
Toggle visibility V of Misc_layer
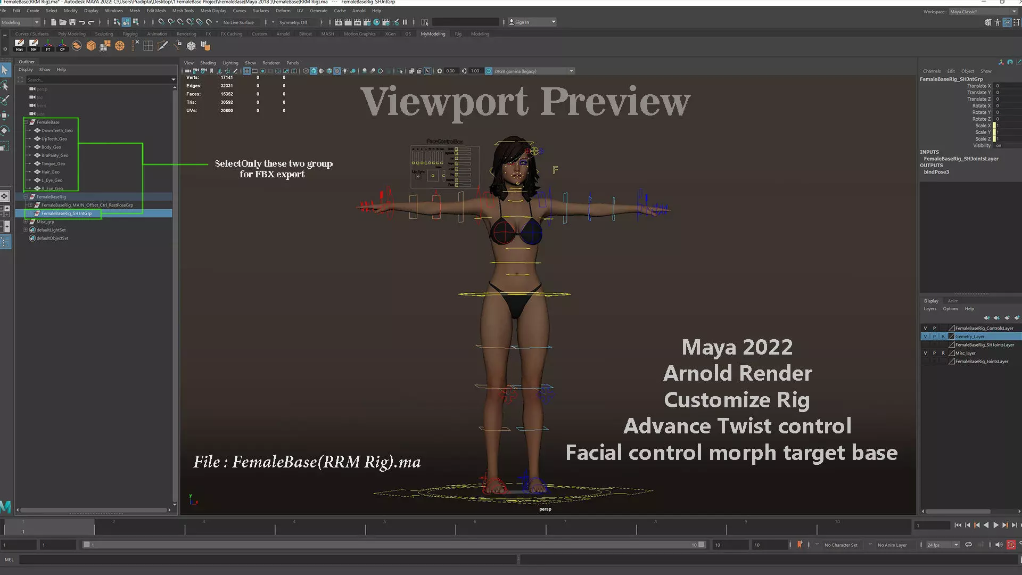[x=925, y=353]
